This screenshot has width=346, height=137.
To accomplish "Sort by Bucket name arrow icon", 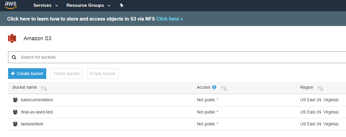I will [x=44, y=88].
